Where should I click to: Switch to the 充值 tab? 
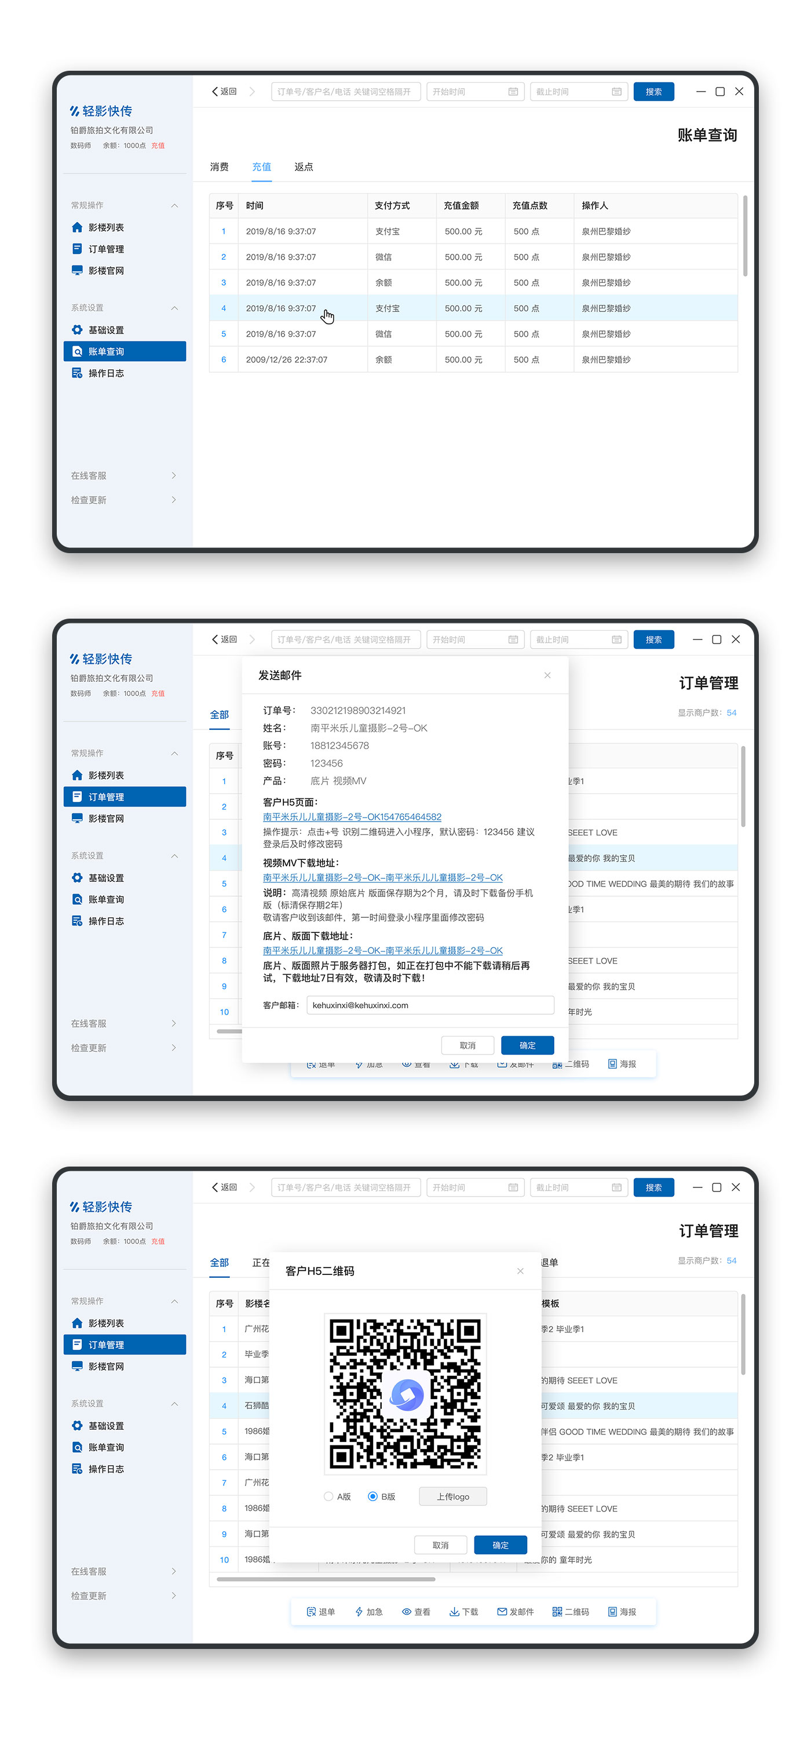click(261, 166)
